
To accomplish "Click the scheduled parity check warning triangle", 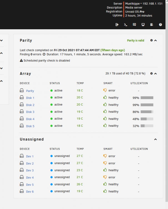I will point(21,60).
